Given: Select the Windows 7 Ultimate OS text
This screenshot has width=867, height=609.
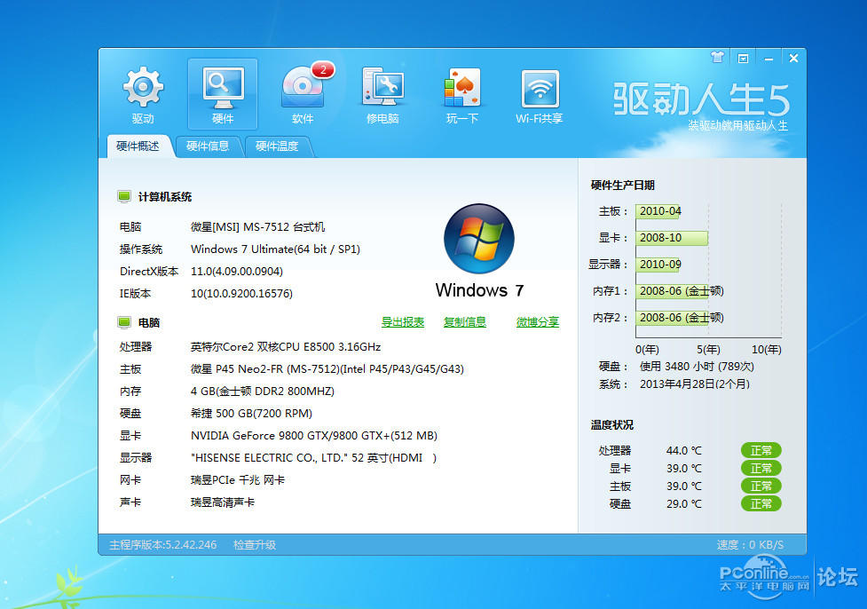Looking at the screenshot, I should (x=275, y=249).
